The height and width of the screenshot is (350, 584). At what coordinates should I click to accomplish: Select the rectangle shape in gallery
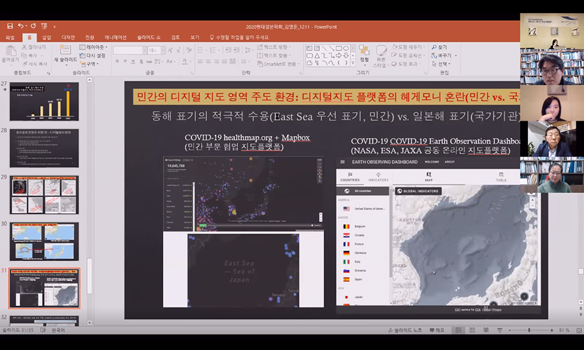[x=339, y=48]
